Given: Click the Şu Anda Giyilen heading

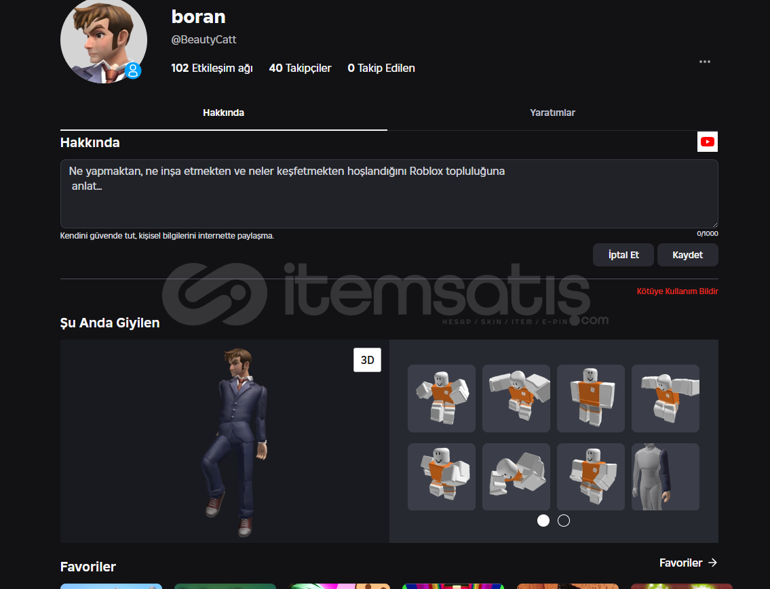Looking at the screenshot, I should click(110, 323).
